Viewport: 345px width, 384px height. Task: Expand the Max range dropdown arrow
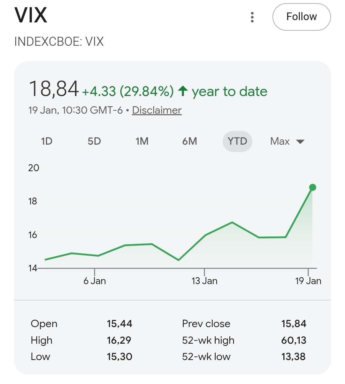point(300,141)
